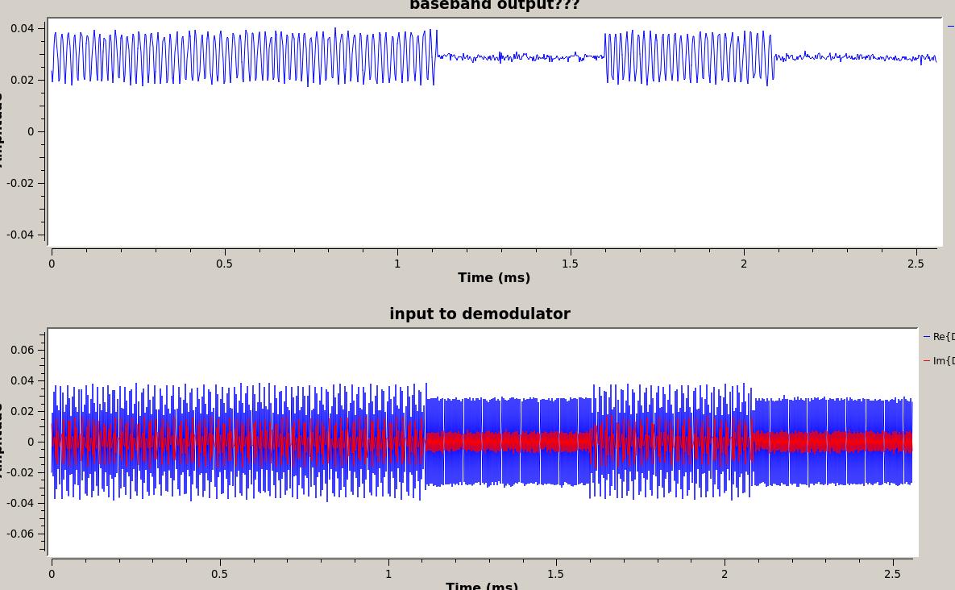Toggle the Re trace legend entry
955x590 pixels.
tap(940, 337)
